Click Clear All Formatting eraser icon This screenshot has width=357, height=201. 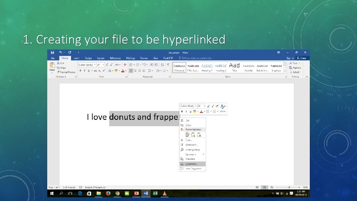pyautogui.click(x=125, y=65)
